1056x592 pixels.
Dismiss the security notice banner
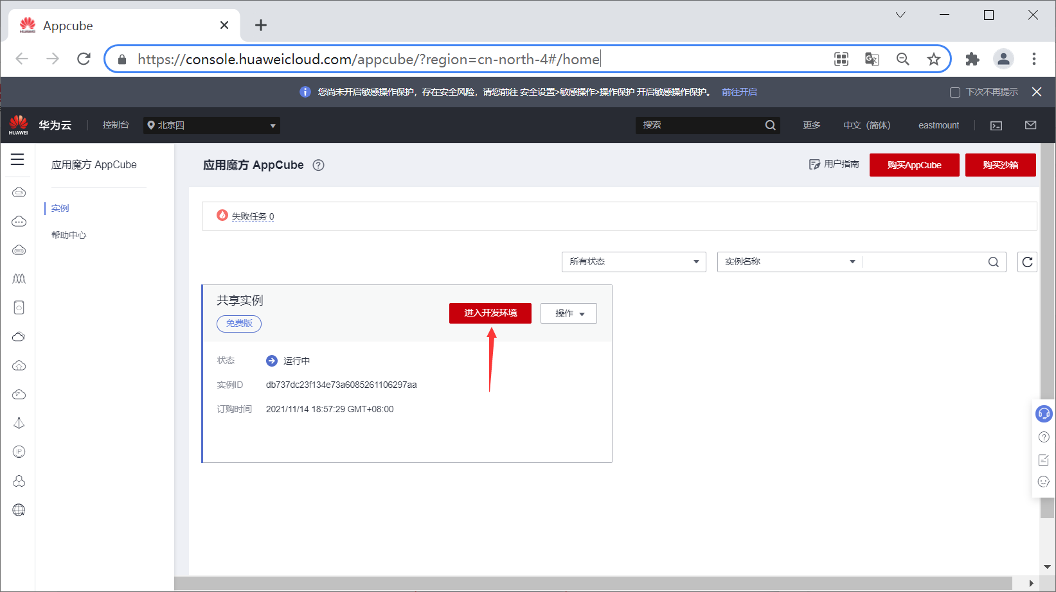1037,92
